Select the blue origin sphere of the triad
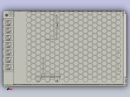Viewport: 130px width, 97px height. (x=7, y=89)
